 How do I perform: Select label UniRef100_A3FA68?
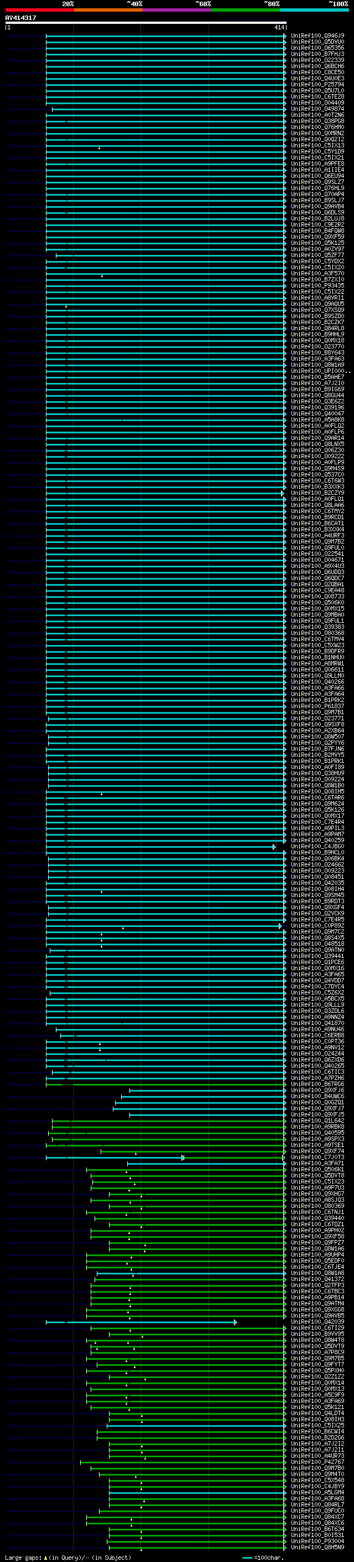point(317,1498)
